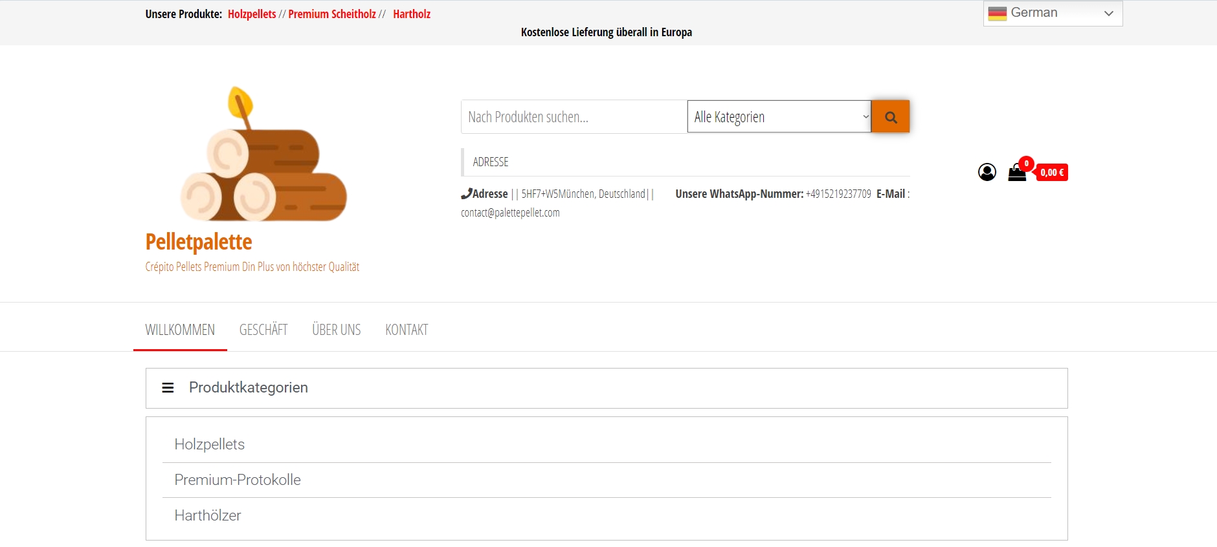1217x547 pixels.
Task: Click the hamburger icon beside Produktkategorien
Action: point(168,388)
